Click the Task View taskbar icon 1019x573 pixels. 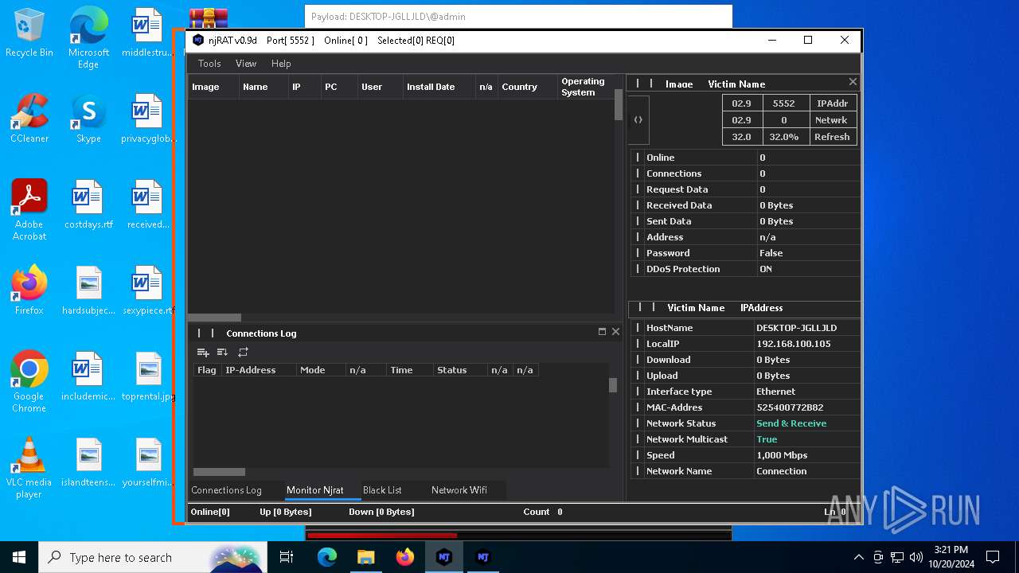pyautogui.click(x=287, y=557)
